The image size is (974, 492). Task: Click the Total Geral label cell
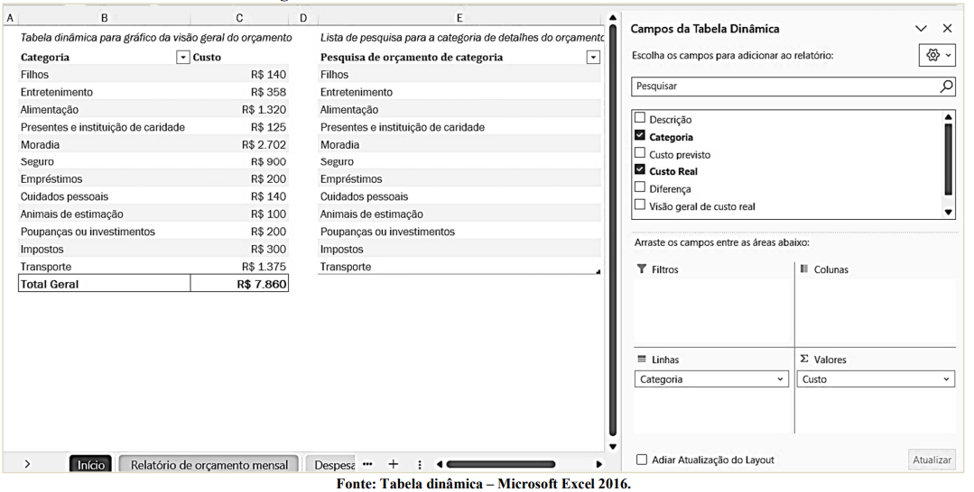[x=105, y=284]
